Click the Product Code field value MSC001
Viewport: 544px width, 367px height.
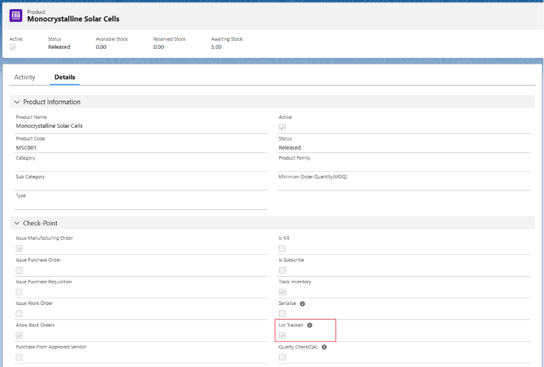tap(27, 148)
